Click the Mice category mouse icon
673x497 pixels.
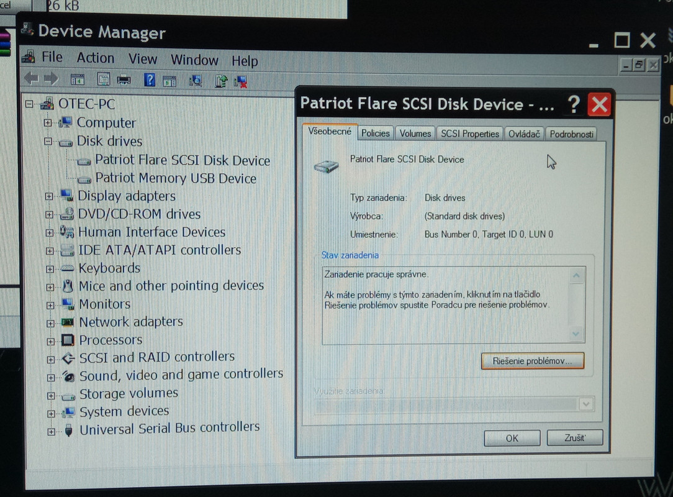(68, 286)
